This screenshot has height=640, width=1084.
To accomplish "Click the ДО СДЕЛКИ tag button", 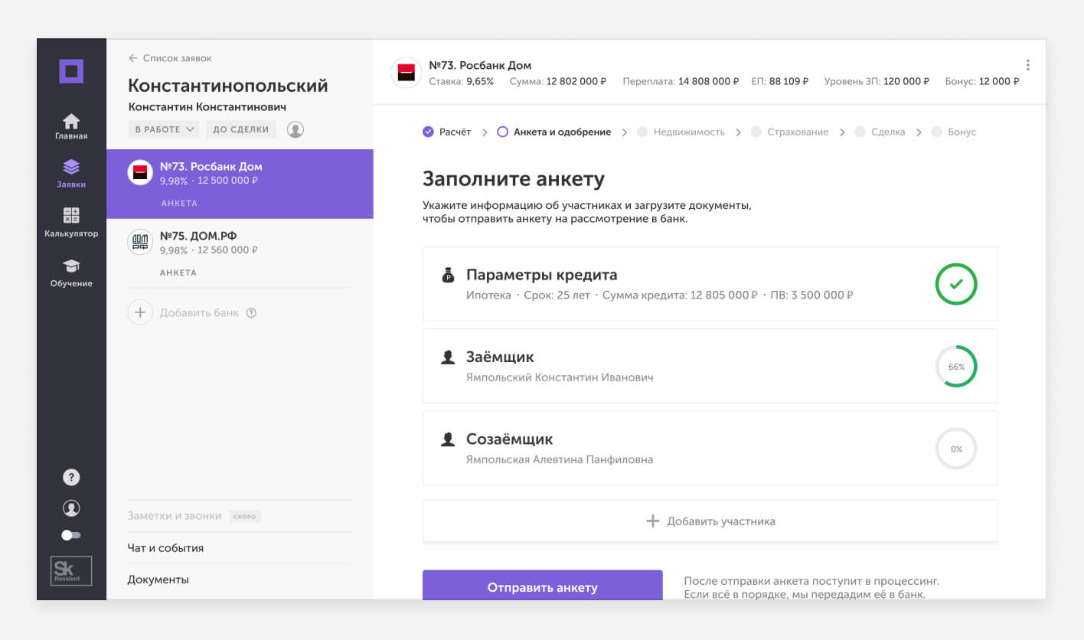I will pyautogui.click(x=241, y=129).
